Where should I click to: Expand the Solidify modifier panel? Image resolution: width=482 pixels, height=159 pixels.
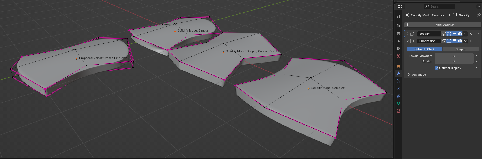408,34
